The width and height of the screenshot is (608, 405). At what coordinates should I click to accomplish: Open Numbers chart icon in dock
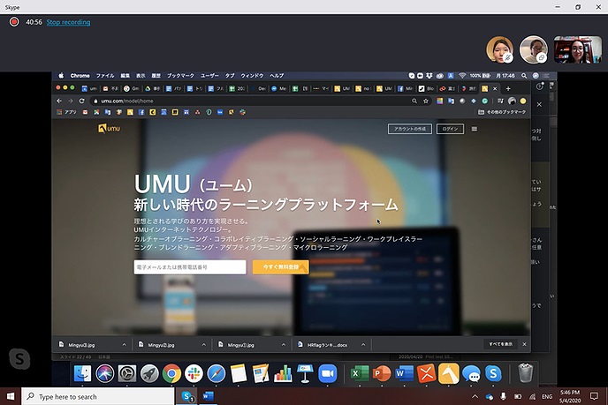point(283,373)
